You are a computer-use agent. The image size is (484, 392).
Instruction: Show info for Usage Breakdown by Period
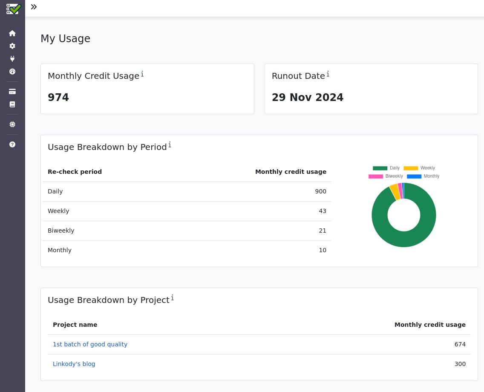click(170, 145)
